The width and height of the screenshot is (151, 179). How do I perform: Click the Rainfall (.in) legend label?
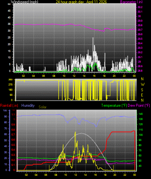pos(9,105)
